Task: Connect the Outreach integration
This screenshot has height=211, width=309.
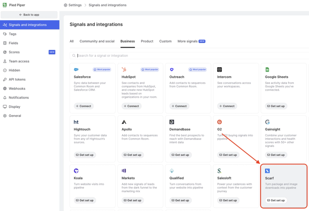Action: click(x=179, y=106)
